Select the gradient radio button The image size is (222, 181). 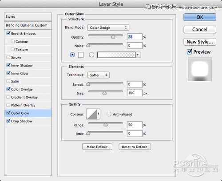click(91, 55)
